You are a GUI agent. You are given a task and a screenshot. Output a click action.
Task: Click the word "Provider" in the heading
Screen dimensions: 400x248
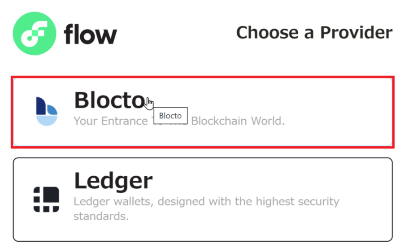pos(356,32)
